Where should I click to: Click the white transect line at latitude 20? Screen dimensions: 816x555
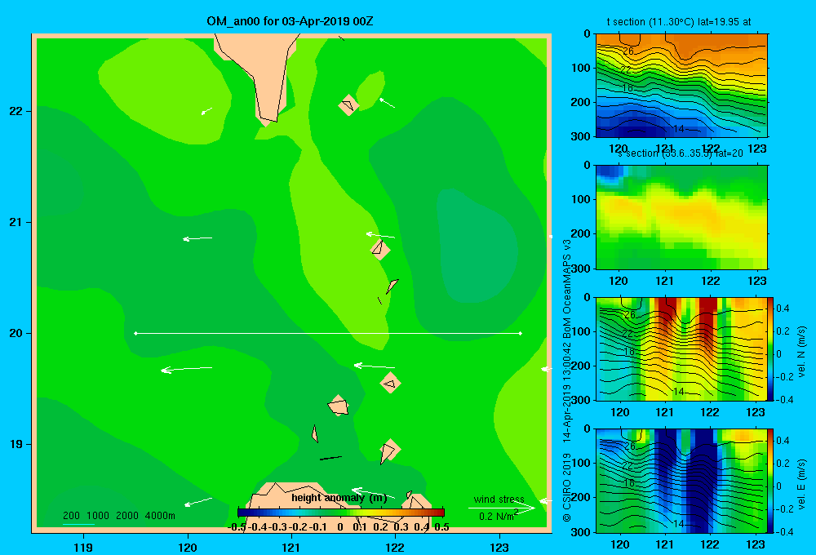(x=328, y=333)
